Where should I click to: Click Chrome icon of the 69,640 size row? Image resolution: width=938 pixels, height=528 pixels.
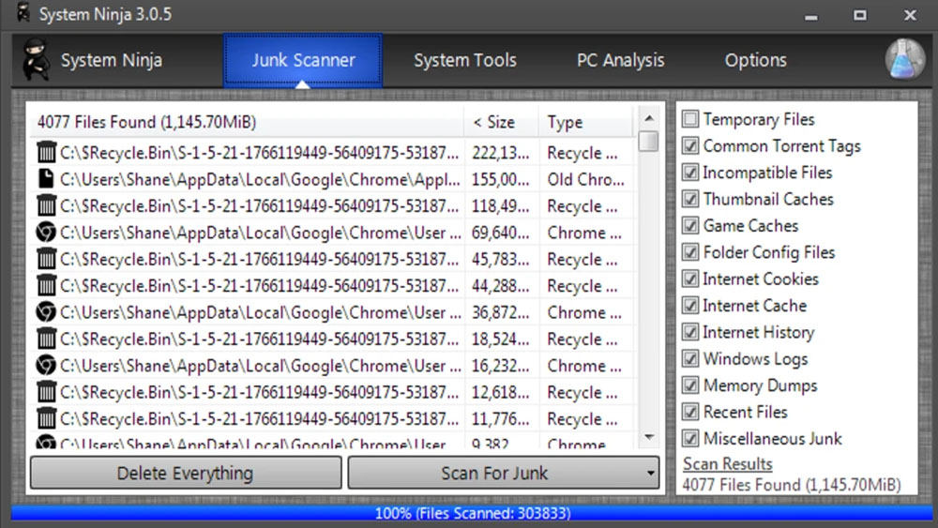46,232
